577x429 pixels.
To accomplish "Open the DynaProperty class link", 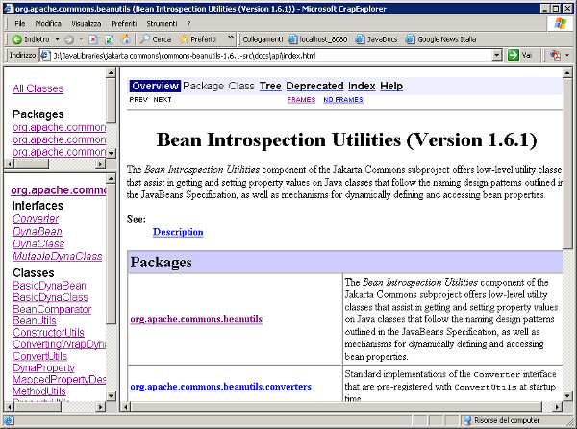I will 43,368.
